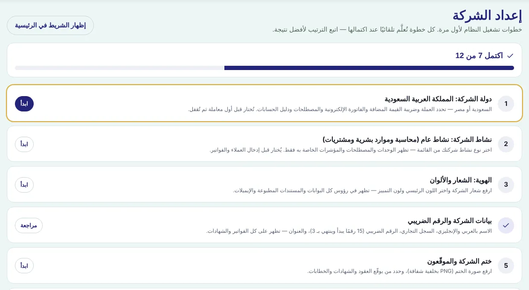This screenshot has height=290, width=529.
Task: Start the الهوية: الشعار والألوان step
Action: [x=24, y=185]
